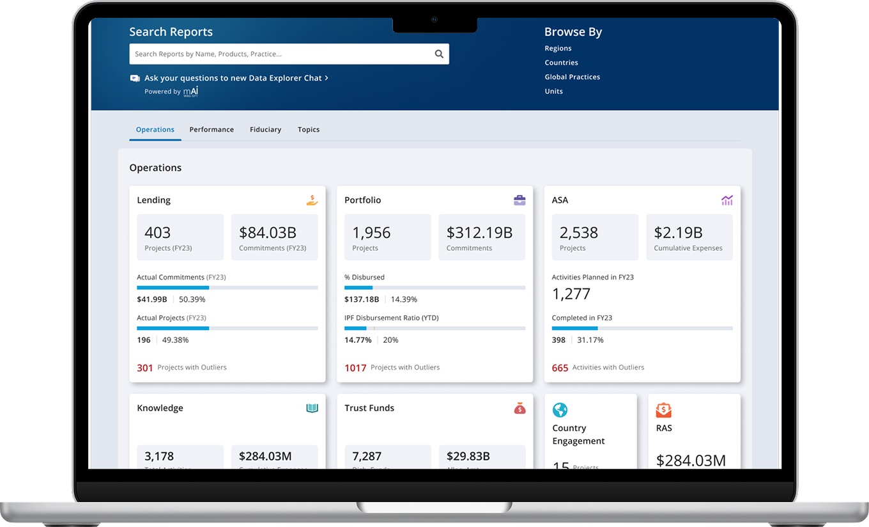Image resolution: width=869 pixels, height=527 pixels.
Task: Open the Fiduciary tab
Action: [265, 130]
